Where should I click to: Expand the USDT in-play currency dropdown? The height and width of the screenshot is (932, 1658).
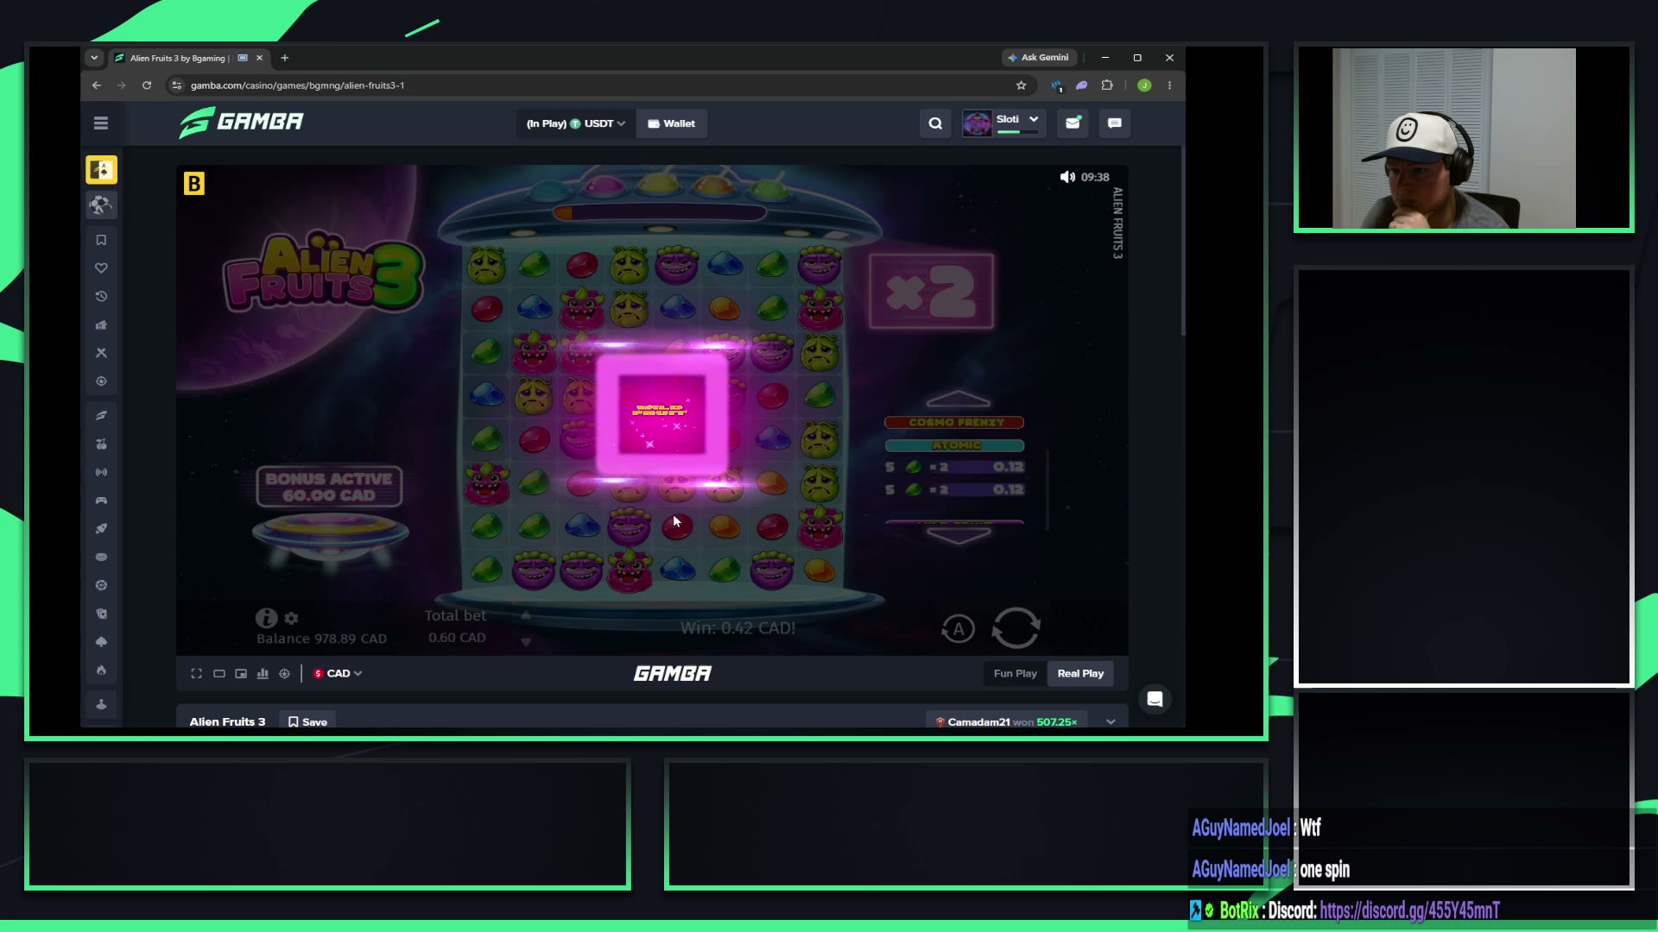(576, 123)
